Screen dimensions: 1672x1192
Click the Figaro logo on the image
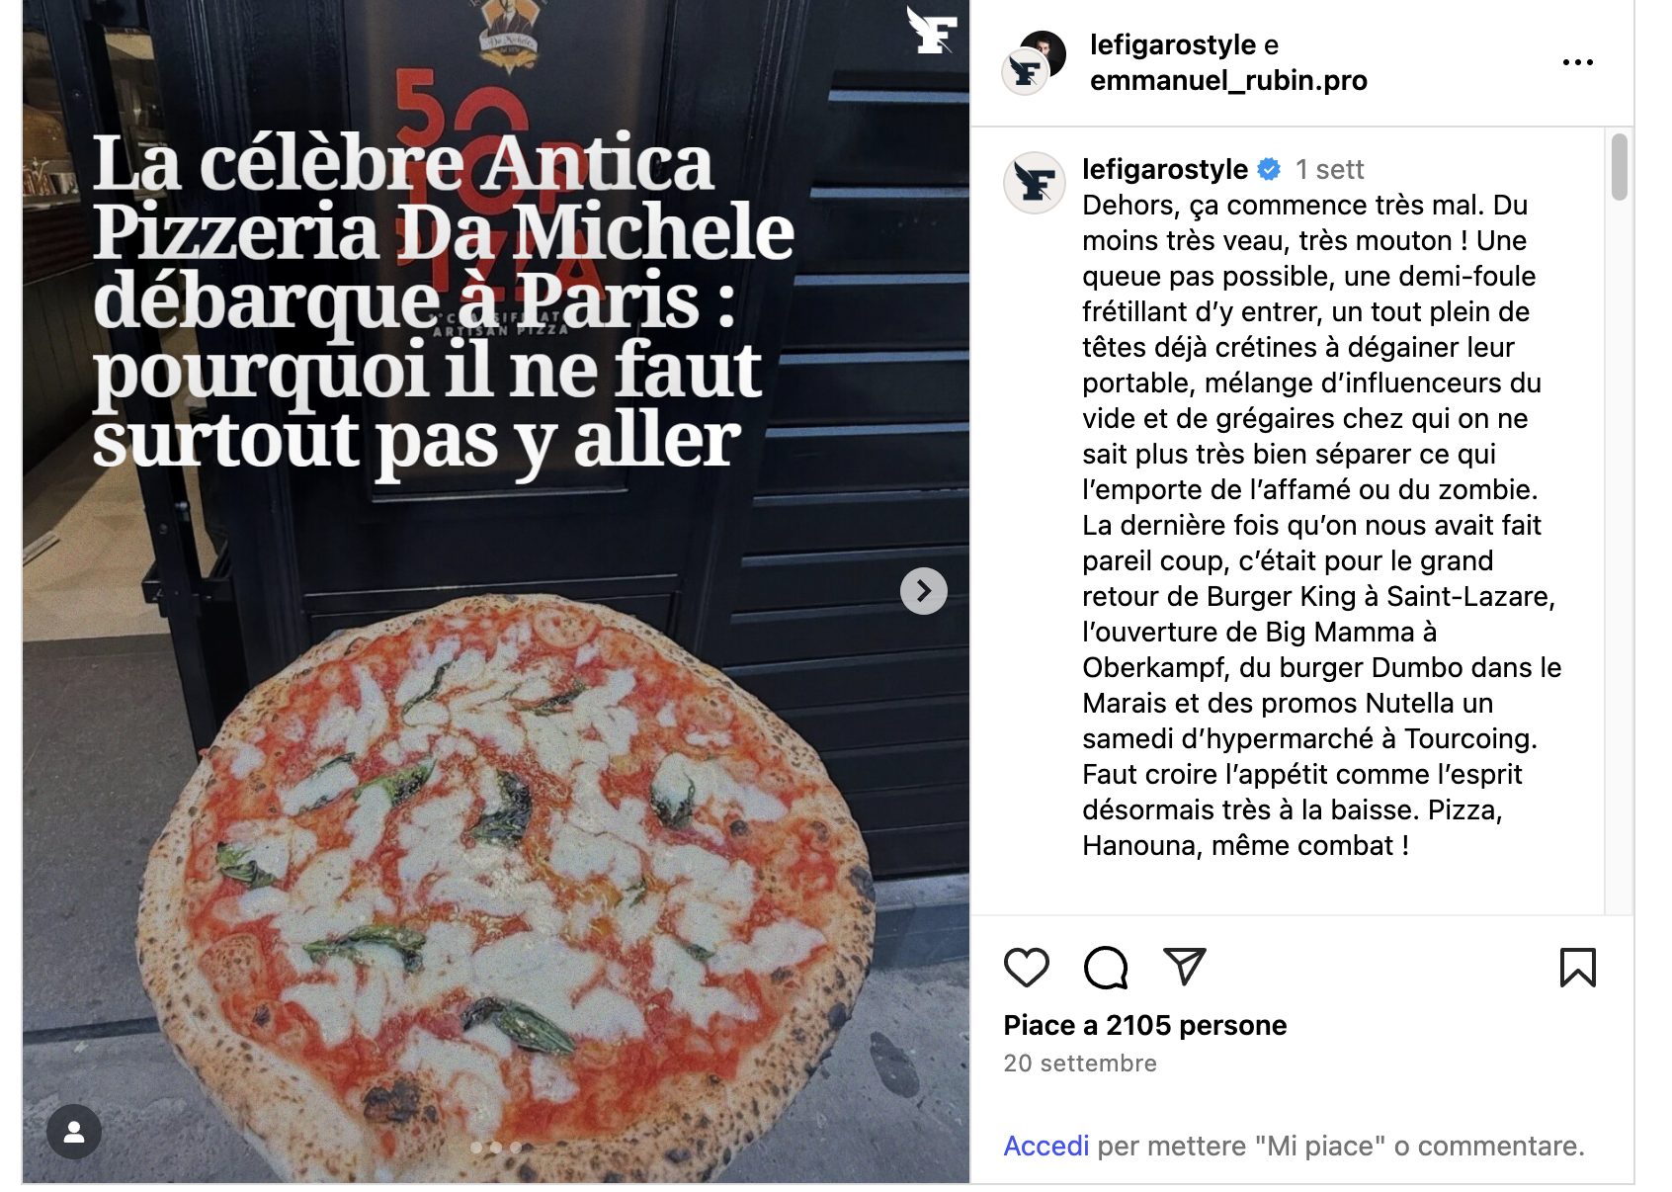coord(932,30)
